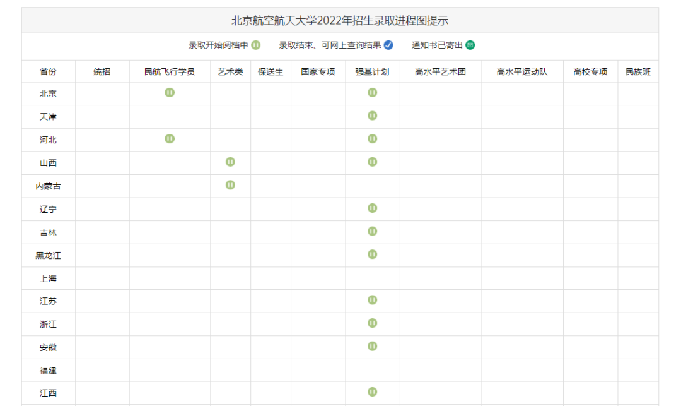The width and height of the screenshot is (681, 406).
Task: Click Liaoning's 强基计划 status icon
Action: pyautogui.click(x=372, y=208)
